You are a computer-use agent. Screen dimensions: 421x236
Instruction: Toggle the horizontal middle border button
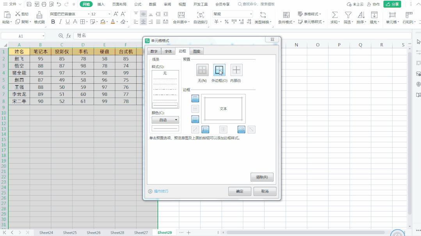point(195,109)
